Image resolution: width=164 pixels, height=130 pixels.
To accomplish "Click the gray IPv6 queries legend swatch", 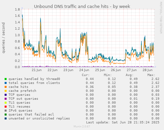I will [6, 111].
